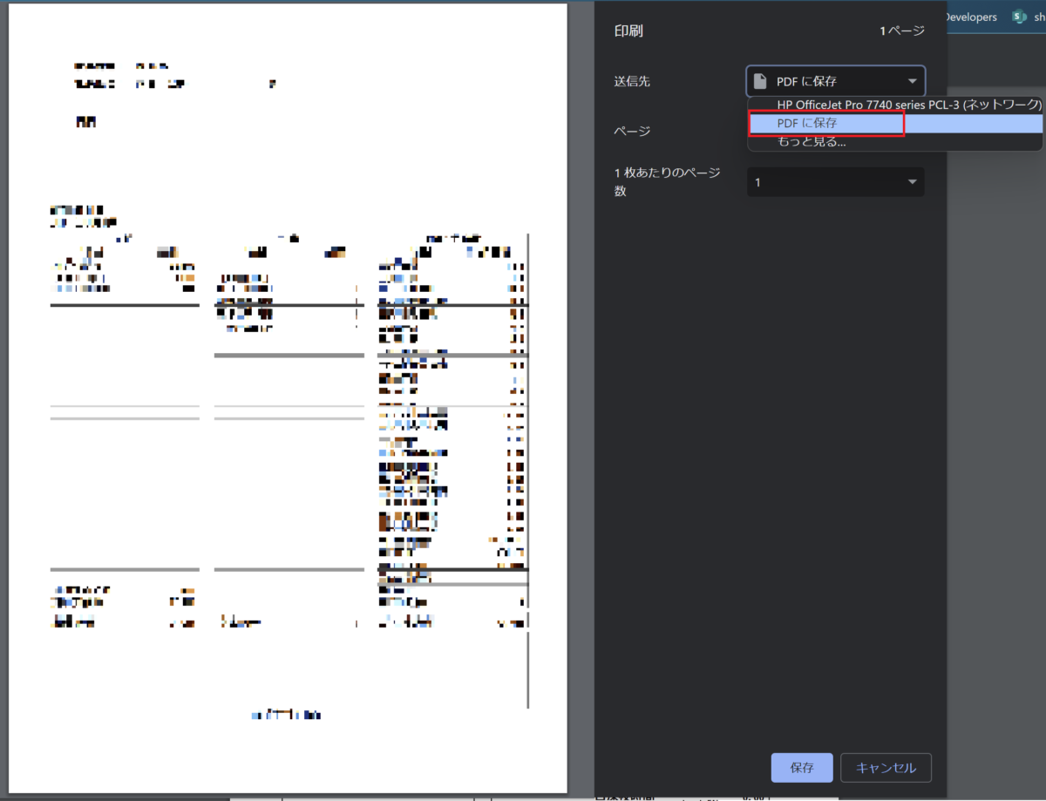Image resolution: width=1046 pixels, height=801 pixels.
Task: Click the 1ページ sheet count label
Action: [901, 31]
